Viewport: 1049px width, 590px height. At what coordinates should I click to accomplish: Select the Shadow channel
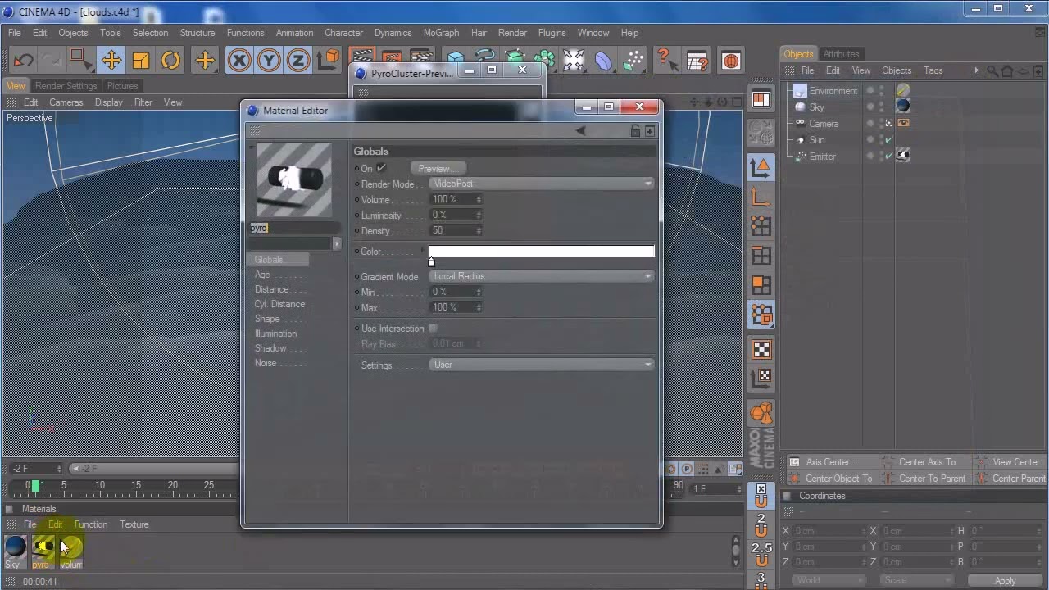coord(270,348)
